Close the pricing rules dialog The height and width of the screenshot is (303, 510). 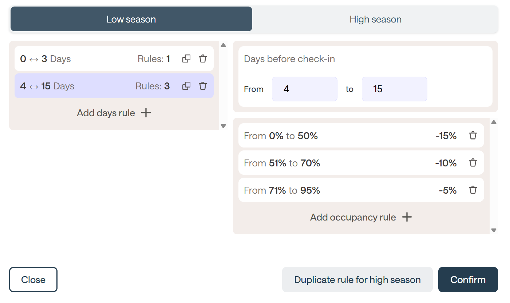[x=33, y=280]
